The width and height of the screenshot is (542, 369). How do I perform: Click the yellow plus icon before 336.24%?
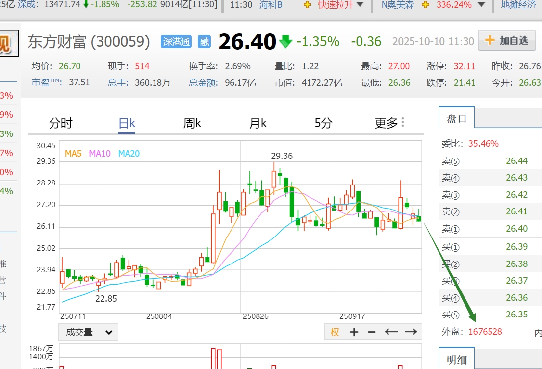tap(426, 5)
